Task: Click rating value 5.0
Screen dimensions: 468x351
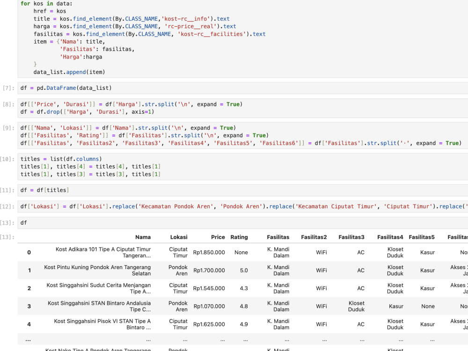Action: 244,271
